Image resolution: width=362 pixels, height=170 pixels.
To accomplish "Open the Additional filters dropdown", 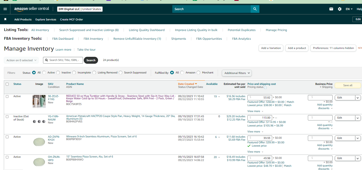I will (237, 73).
